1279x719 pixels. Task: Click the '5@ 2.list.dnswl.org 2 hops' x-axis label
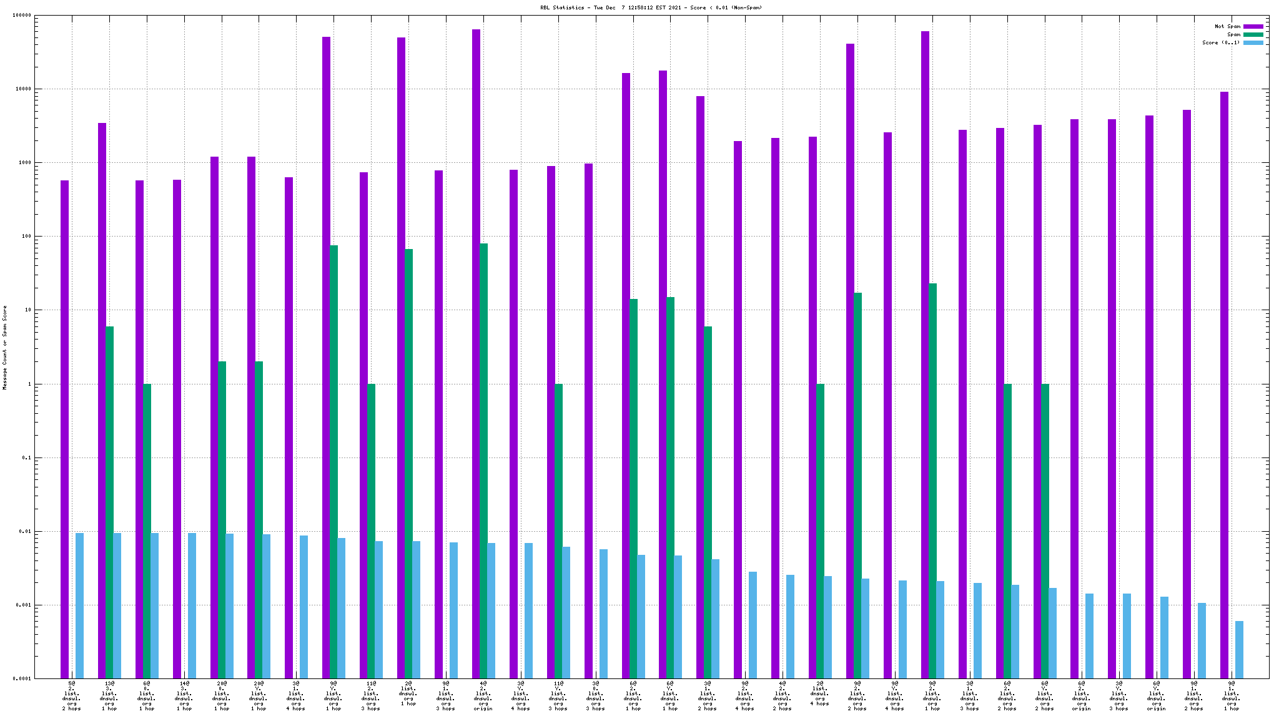[x=72, y=696]
